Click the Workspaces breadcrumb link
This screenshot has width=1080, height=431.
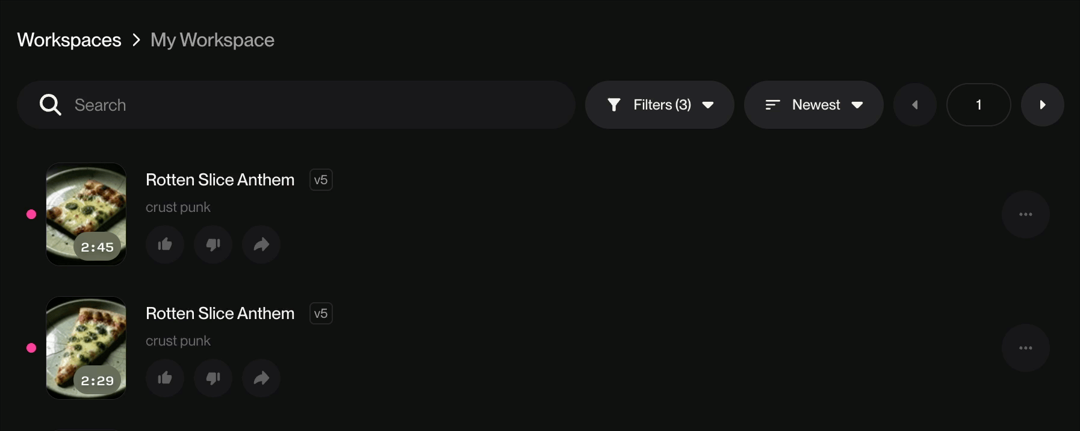pos(69,40)
